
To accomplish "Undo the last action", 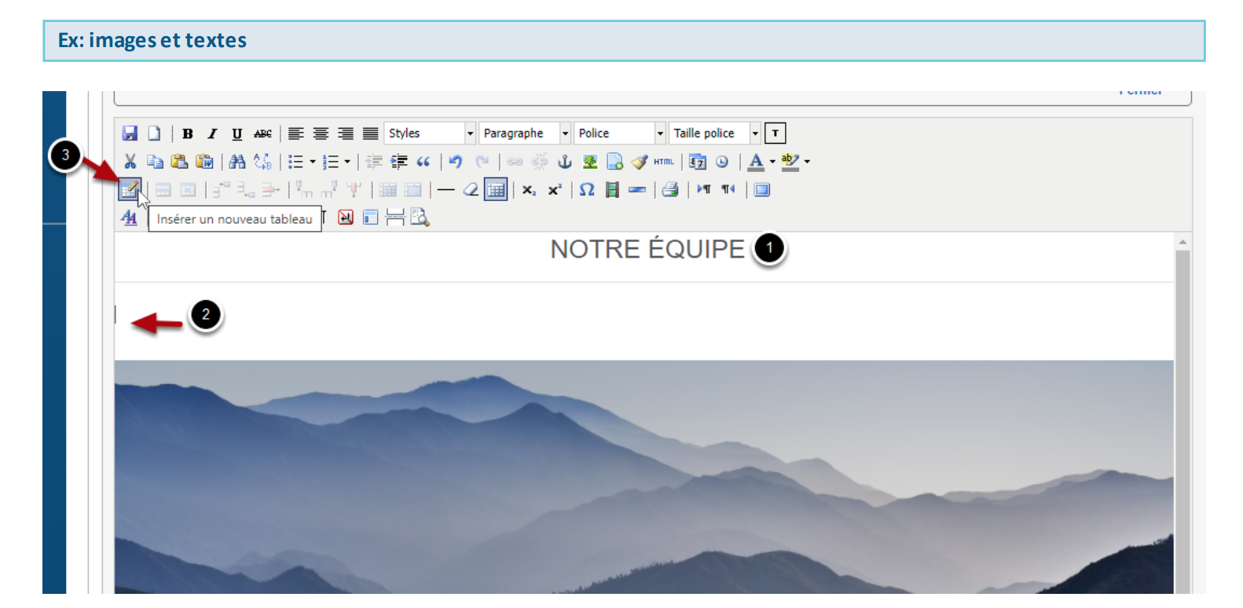I will pos(456,162).
